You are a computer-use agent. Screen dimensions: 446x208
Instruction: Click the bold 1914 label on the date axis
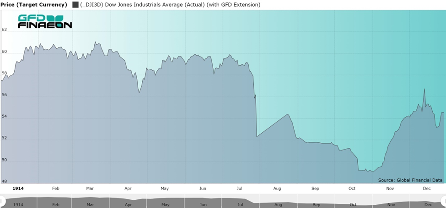[x=18, y=188]
